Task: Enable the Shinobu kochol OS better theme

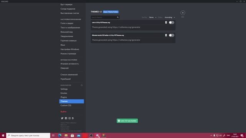Action: click(171, 35)
